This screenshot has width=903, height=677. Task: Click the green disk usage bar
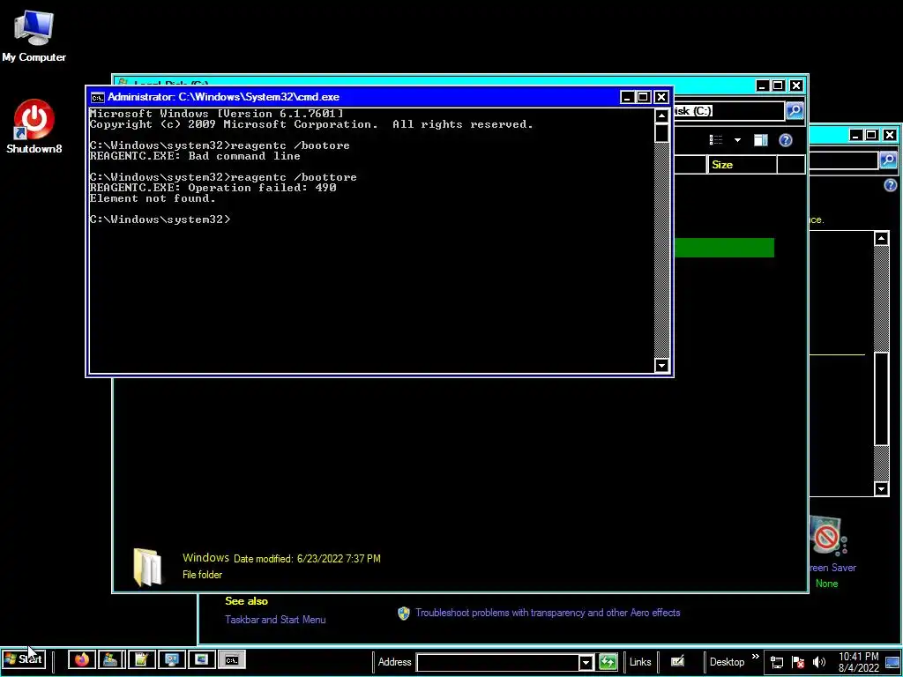724,248
